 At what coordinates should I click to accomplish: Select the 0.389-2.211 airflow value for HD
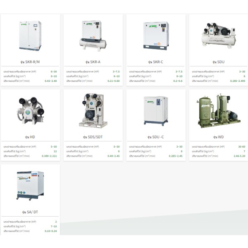[49, 156]
